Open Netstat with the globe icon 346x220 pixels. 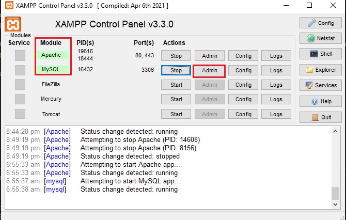[320, 38]
